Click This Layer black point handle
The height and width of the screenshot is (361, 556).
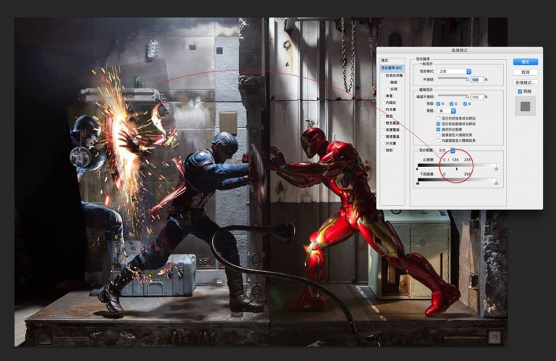click(x=418, y=168)
